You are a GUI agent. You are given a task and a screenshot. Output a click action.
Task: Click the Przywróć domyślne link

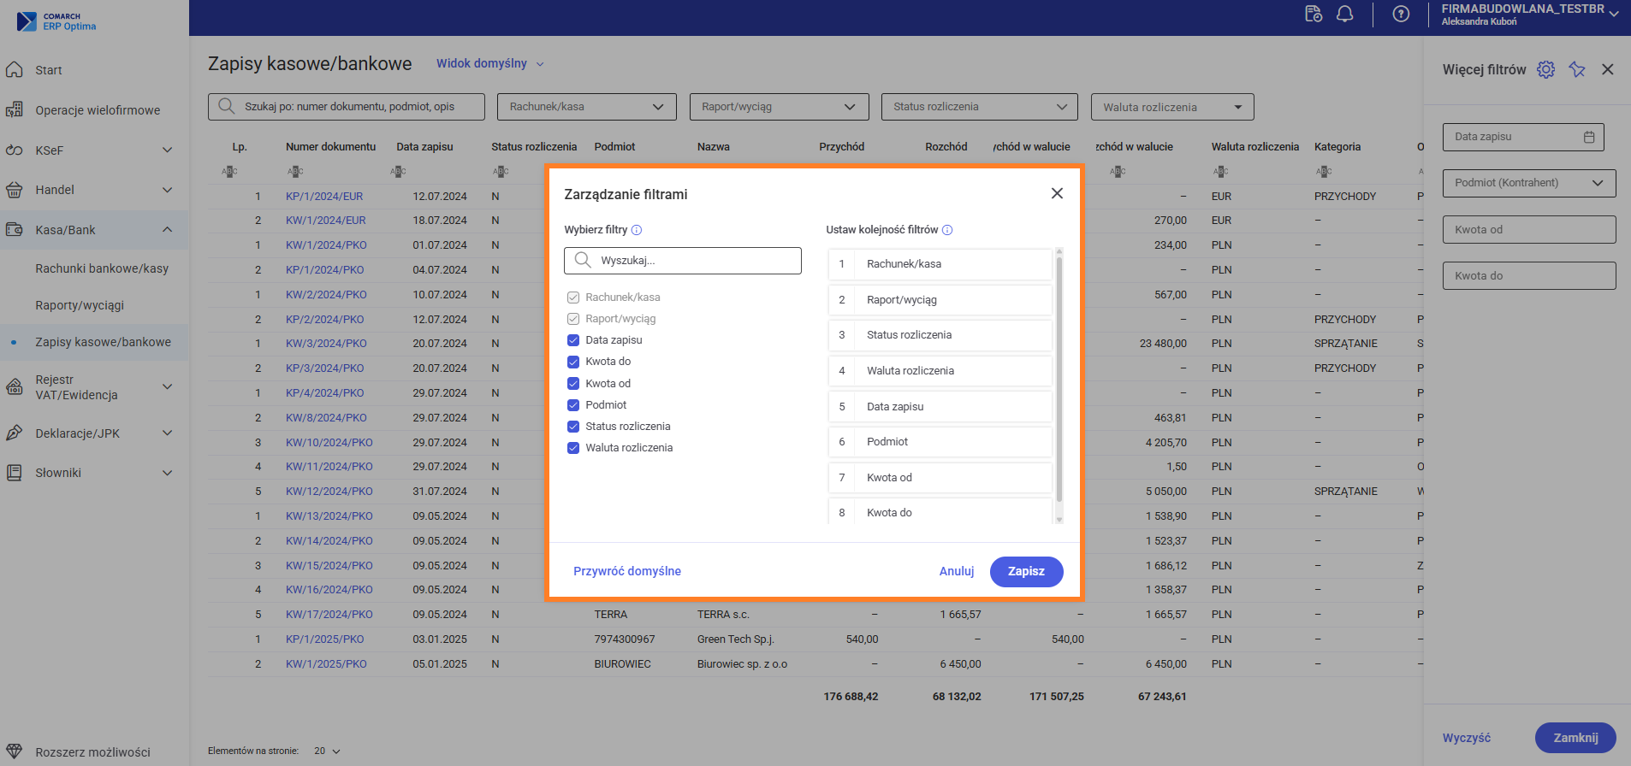(627, 571)
